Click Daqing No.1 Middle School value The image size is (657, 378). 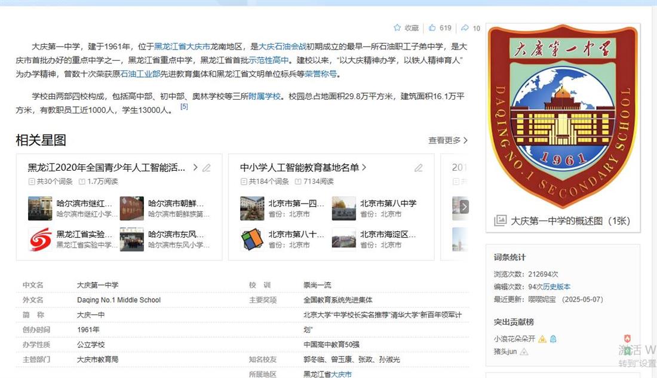click(x=119, y=300)
